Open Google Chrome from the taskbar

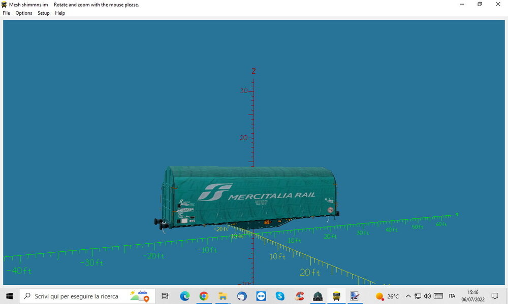pos(204,296)
